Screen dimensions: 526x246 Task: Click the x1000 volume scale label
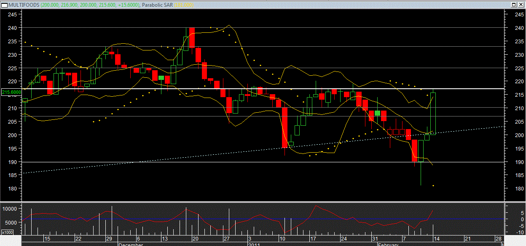click(x=7, y=232)
